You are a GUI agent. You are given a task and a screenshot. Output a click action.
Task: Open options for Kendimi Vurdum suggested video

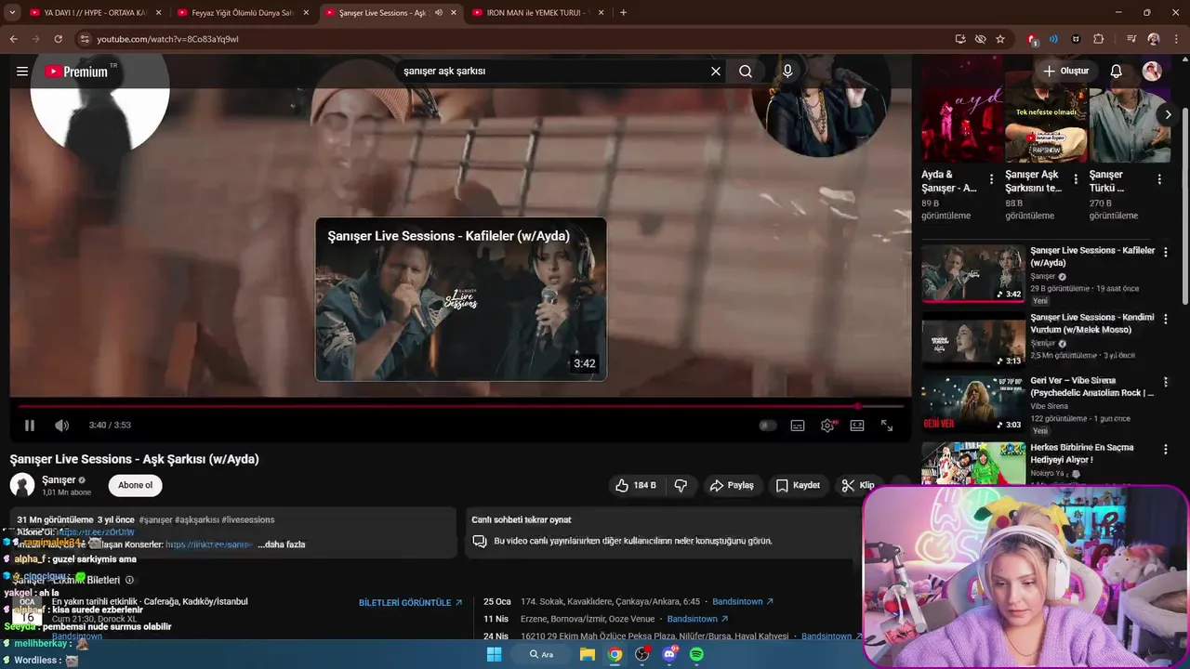(x=1166, y=319)
